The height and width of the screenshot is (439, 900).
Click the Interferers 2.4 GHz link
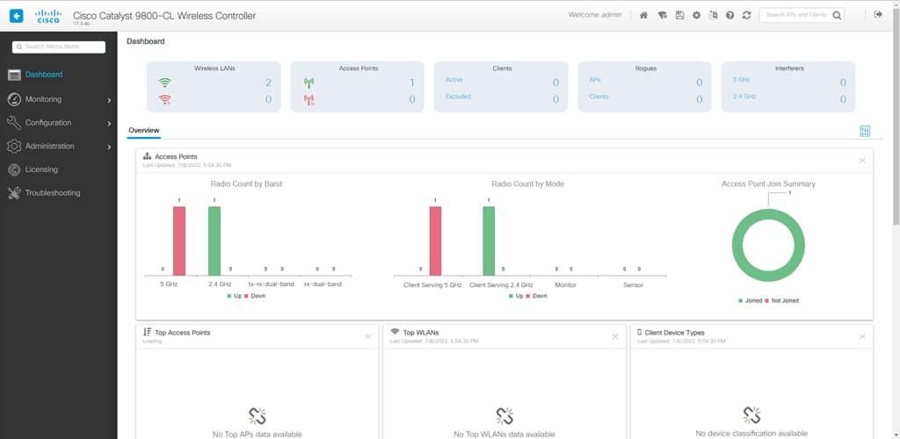tap(744, 97)
